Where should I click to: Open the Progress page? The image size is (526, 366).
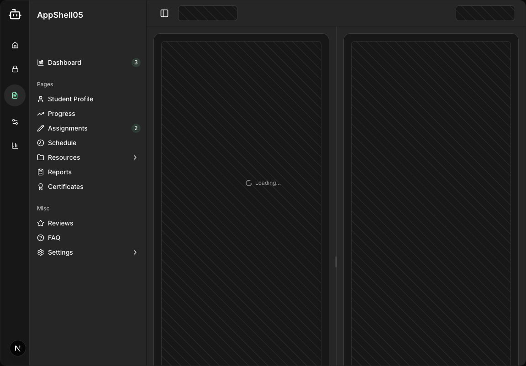pyautogui.click(x=61, y=114)
